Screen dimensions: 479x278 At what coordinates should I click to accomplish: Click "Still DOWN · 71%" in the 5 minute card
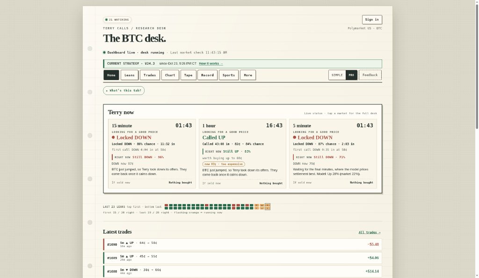click(329, 157)
